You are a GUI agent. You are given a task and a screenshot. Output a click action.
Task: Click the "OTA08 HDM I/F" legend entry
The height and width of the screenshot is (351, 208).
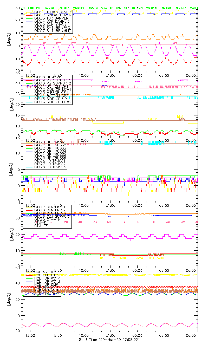48,77
